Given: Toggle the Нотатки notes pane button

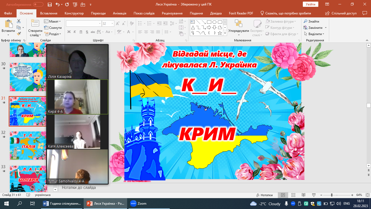Looking at the screenshot, I should [x=265, y=195].
